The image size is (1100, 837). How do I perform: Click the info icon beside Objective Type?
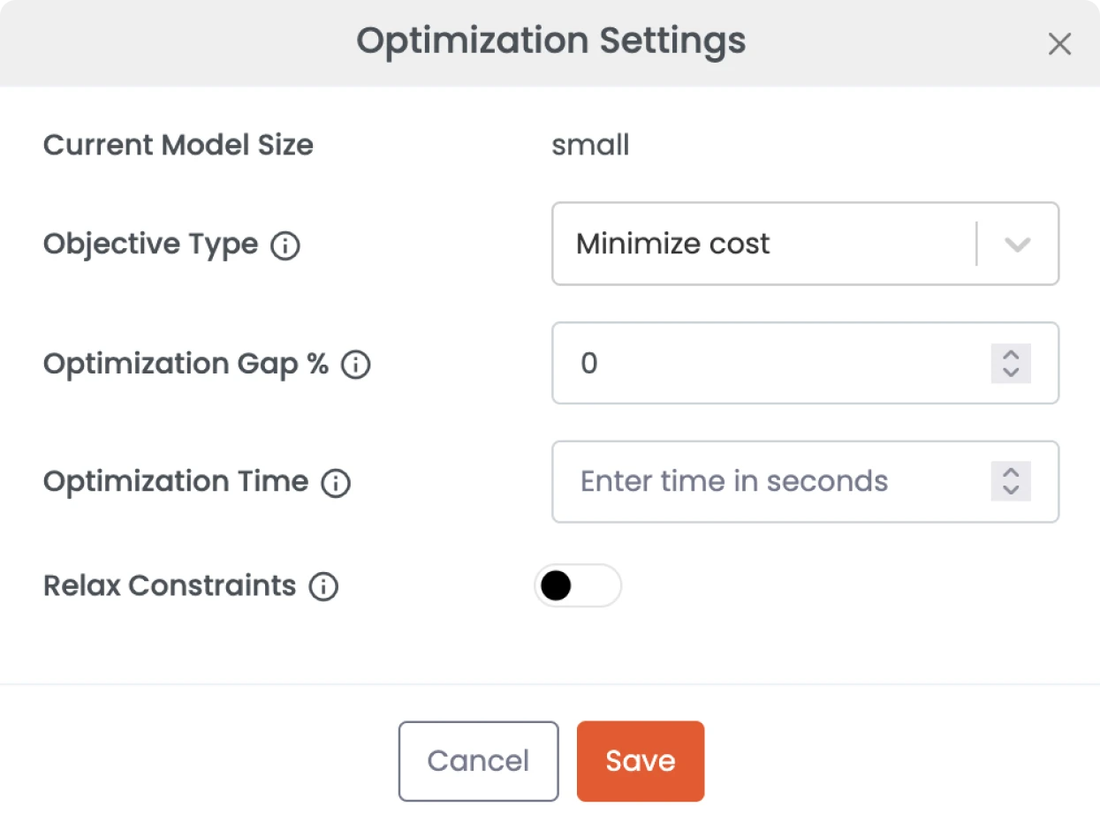[284, 245]
